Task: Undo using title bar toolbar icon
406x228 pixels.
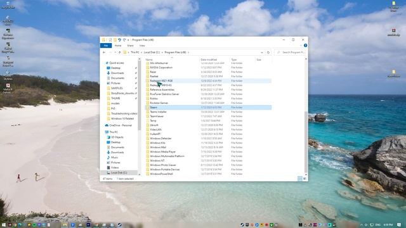Action: pyautogui.click(x=119, y=40)
